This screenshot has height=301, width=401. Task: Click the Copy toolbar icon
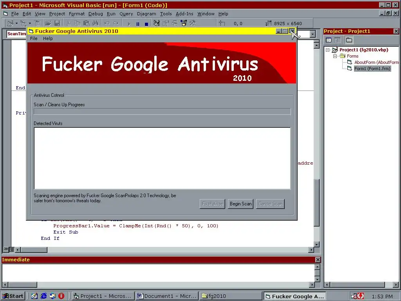pyautogui.click(x=78, y=23)
